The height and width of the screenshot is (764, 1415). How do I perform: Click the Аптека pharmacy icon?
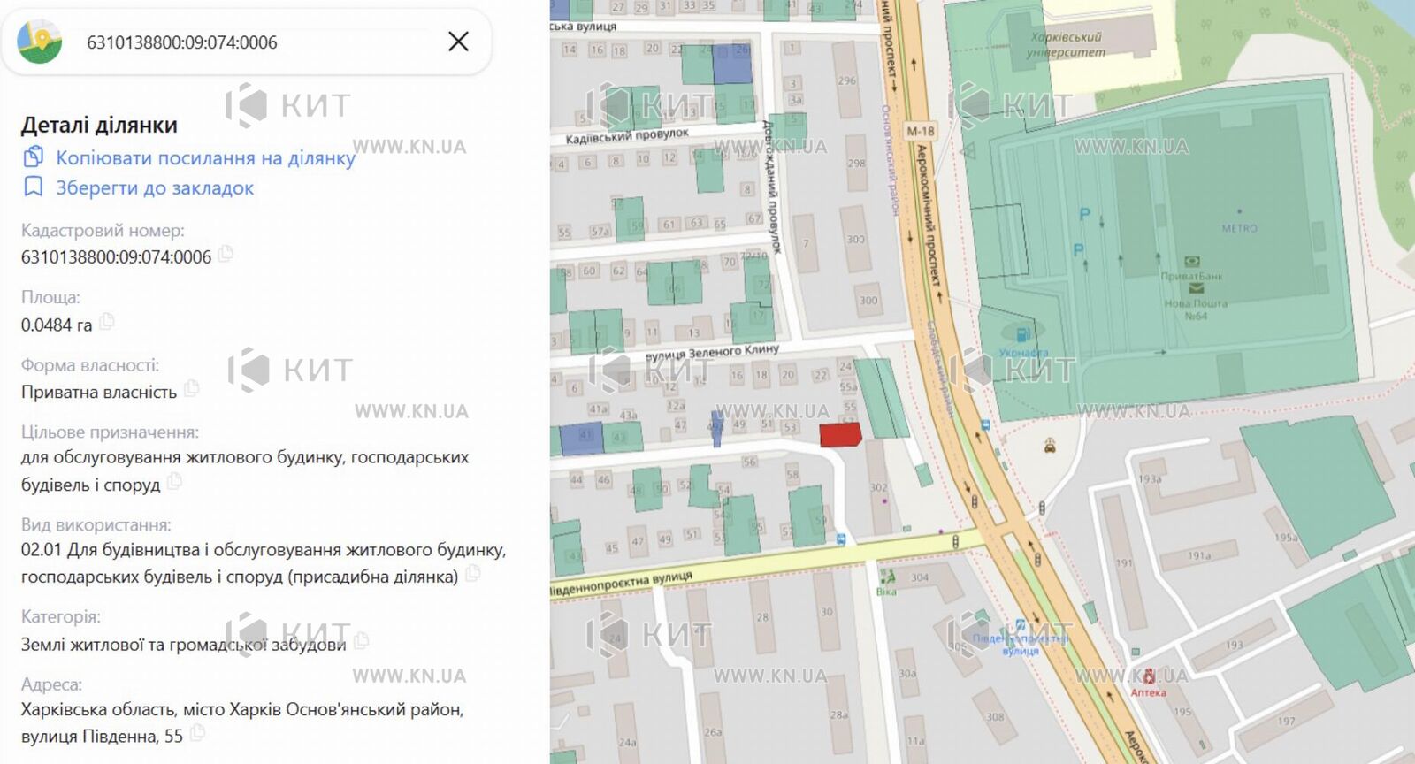pyautogui.click(x=1149, y=677)
